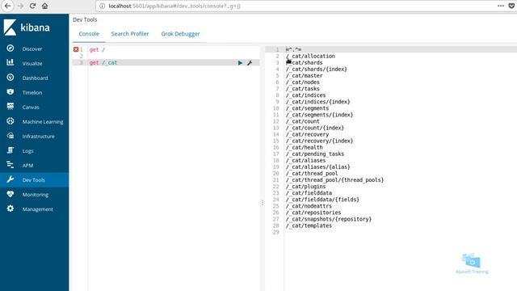Image resolution: width=517 pixels, height=291 pixels.
Task: Click output line /_cat/master
Action: point(304,75)
